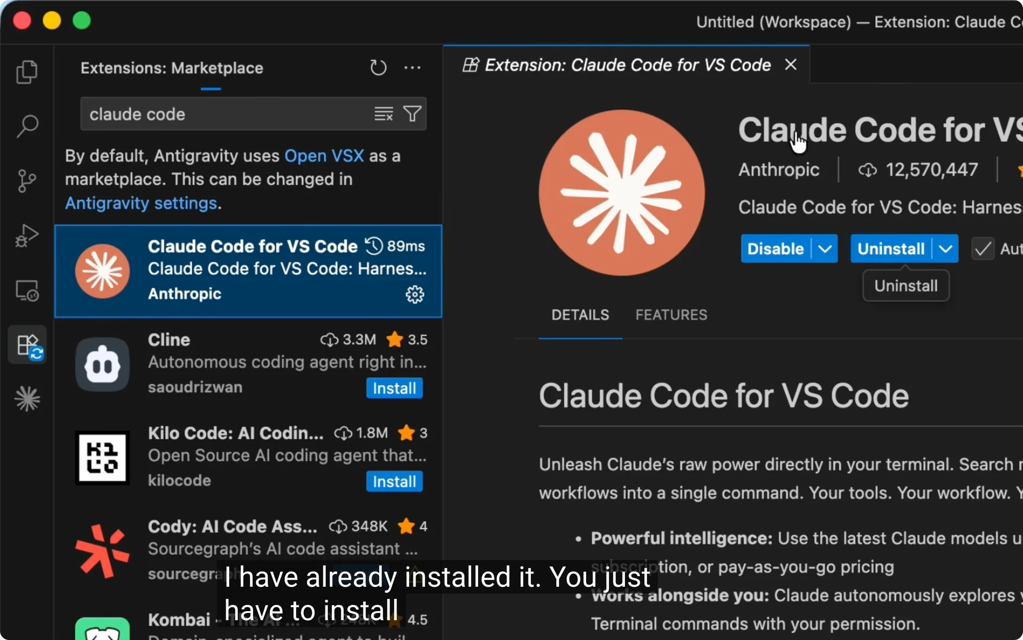Click the kilocode publisher name

point(180,480)
